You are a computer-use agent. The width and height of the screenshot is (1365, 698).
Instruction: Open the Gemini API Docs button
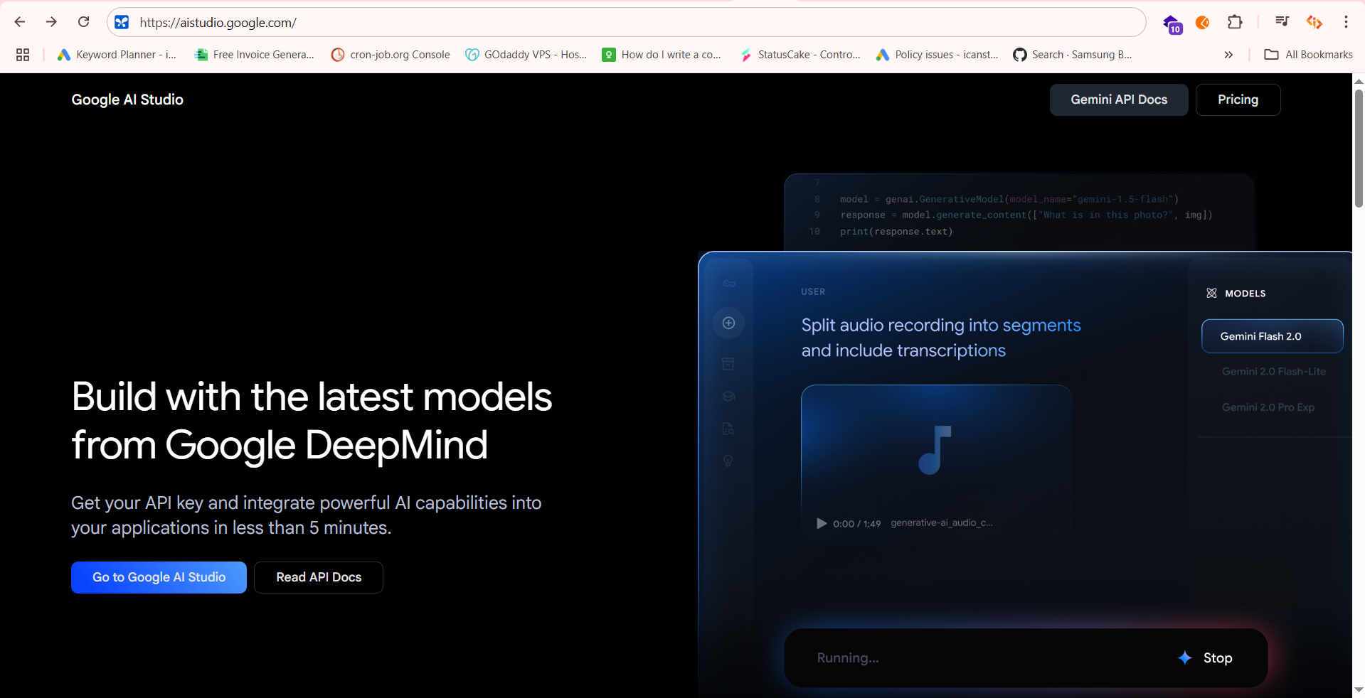[1119, 100]
